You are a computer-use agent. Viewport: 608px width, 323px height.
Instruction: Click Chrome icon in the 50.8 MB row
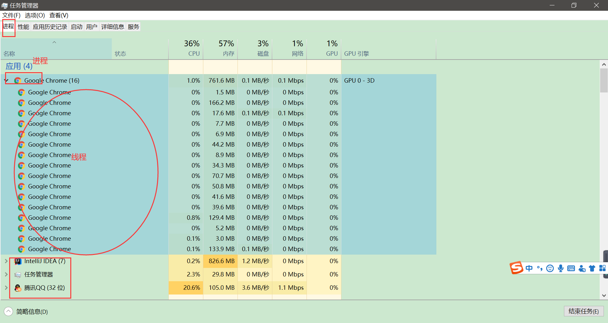[x=22, y=187]
